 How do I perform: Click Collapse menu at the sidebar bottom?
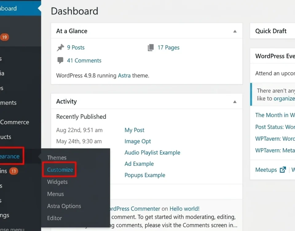[12, 229]
